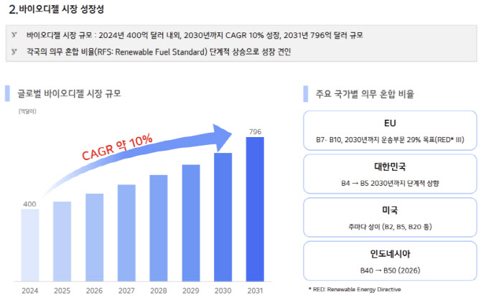This screenshot has height=295, width=481.
Task: Click the blue marker beside 글로벌 바이오디젤 시장 규모
Action: pyautogui.click(x=7, y=93)
